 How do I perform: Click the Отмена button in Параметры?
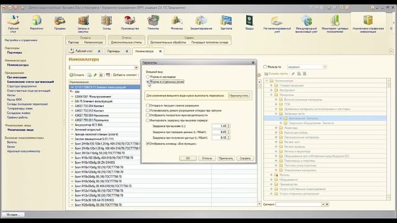207,159
